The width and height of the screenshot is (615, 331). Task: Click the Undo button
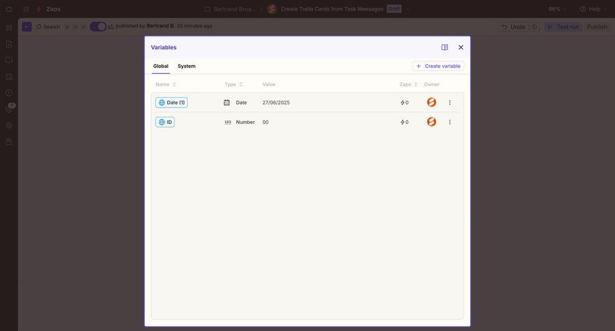coord(513,27)
